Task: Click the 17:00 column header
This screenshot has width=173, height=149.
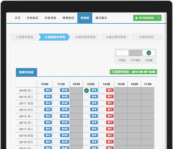Action: (148, 84)
